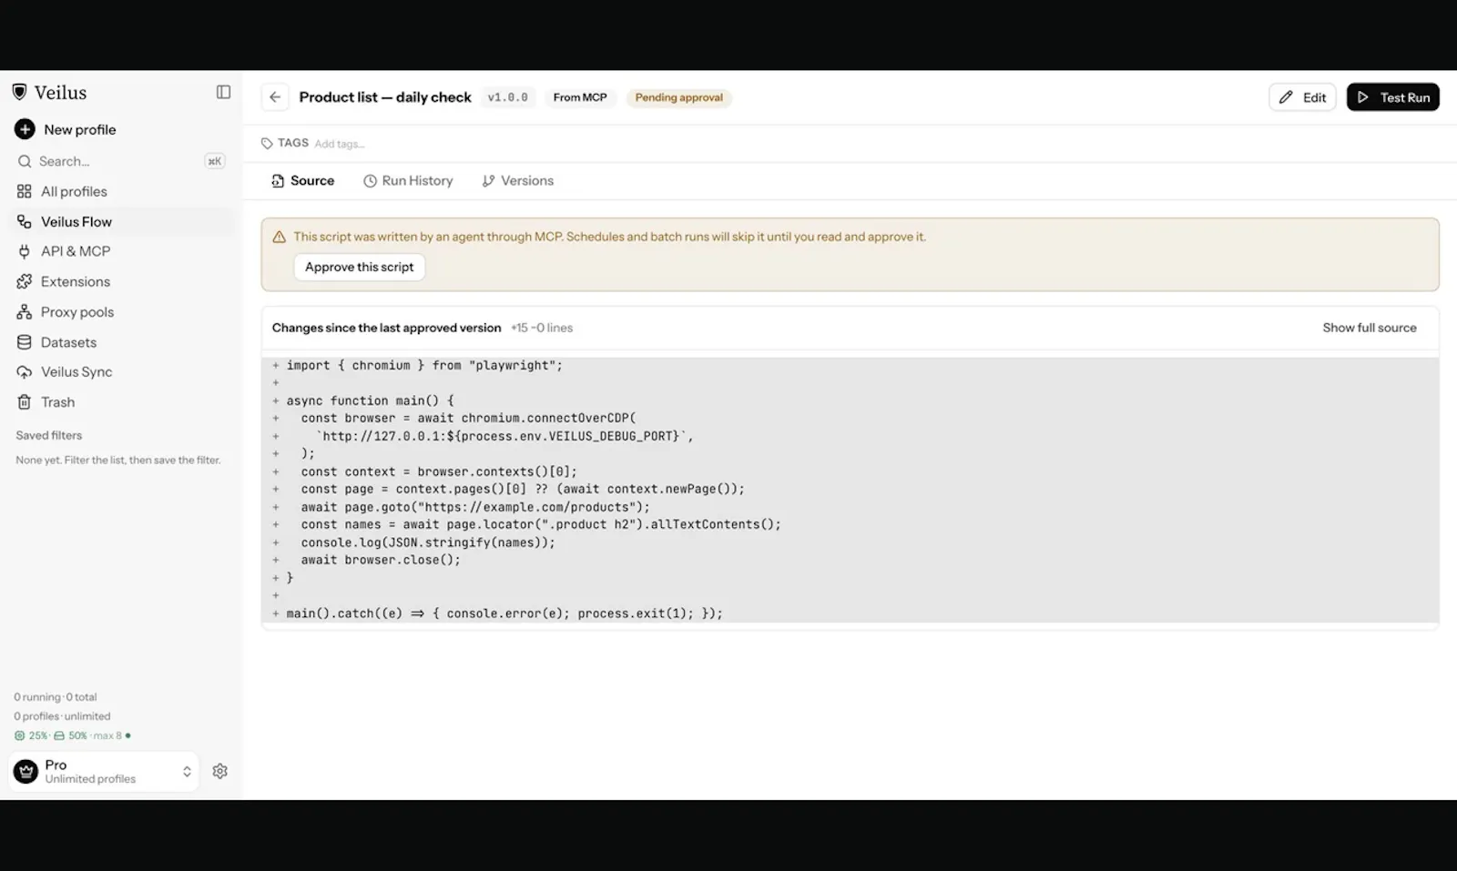This screenshot has width=1457, height=871.
Task: Click the tag icon beside TAGS
Action: 267,143
